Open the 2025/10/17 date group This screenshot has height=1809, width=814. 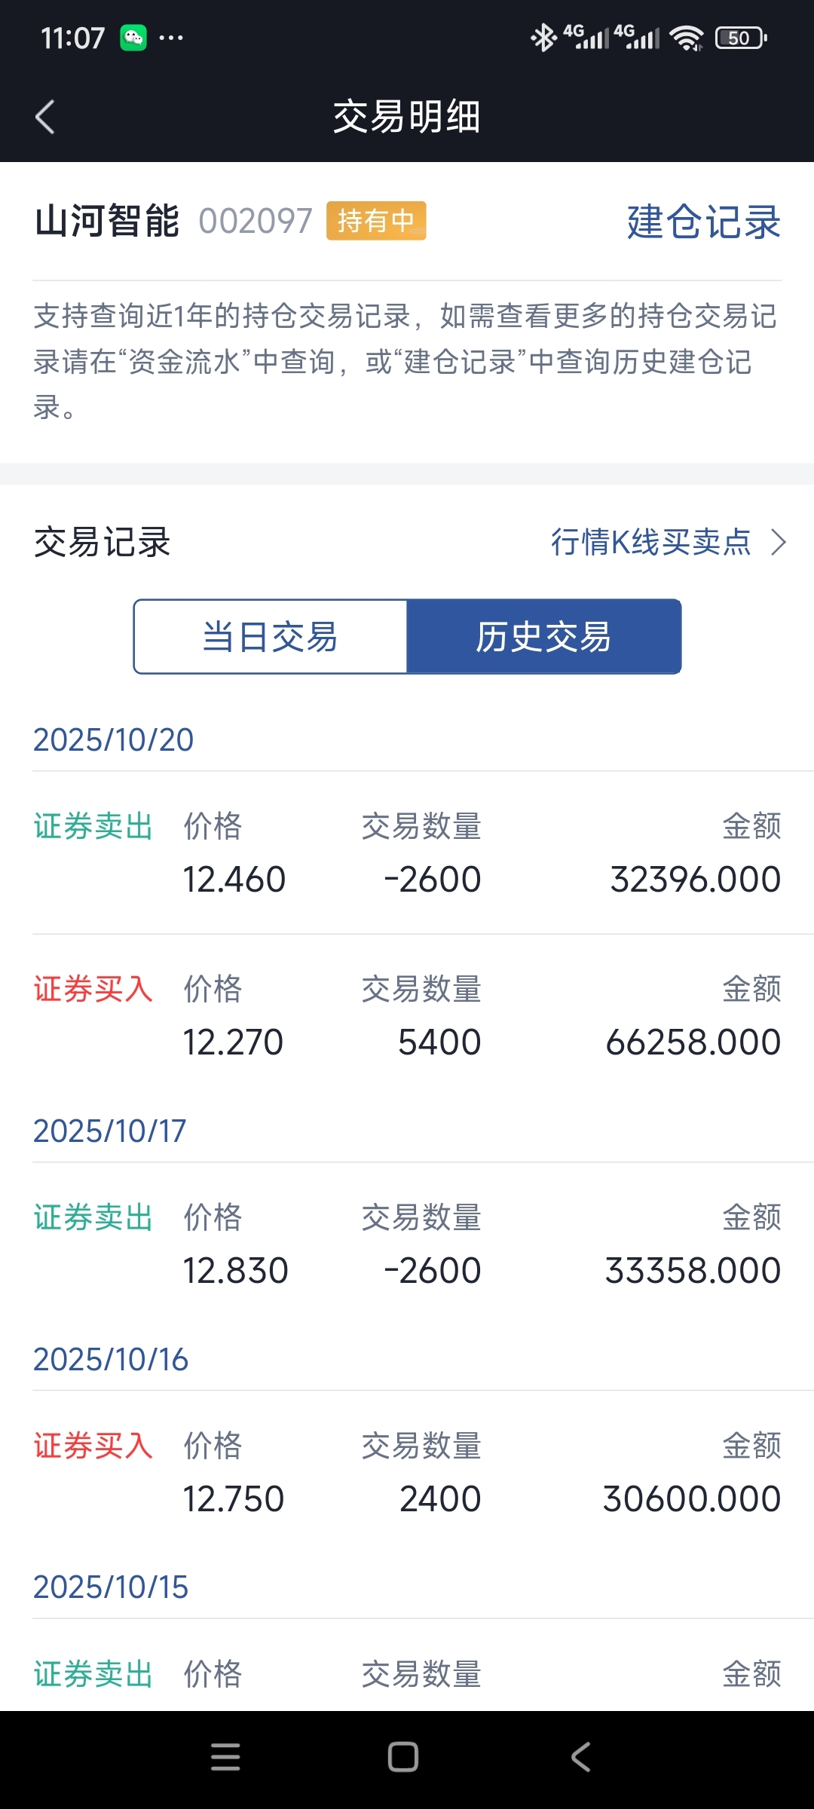click(110, 1131)
